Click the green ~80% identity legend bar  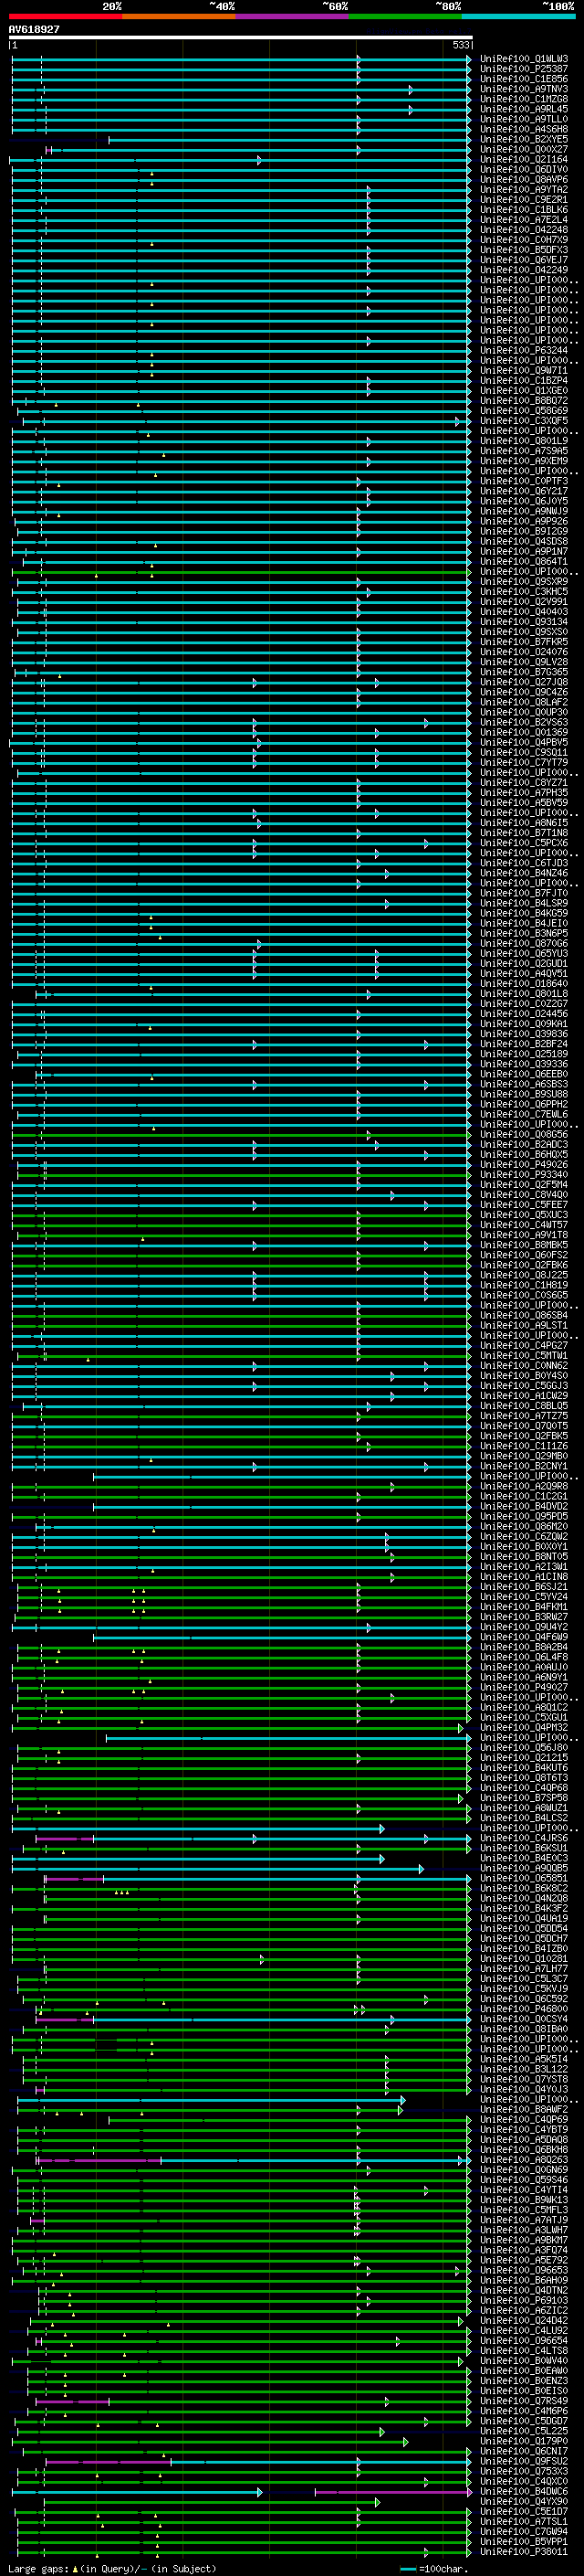pos(405,16)
